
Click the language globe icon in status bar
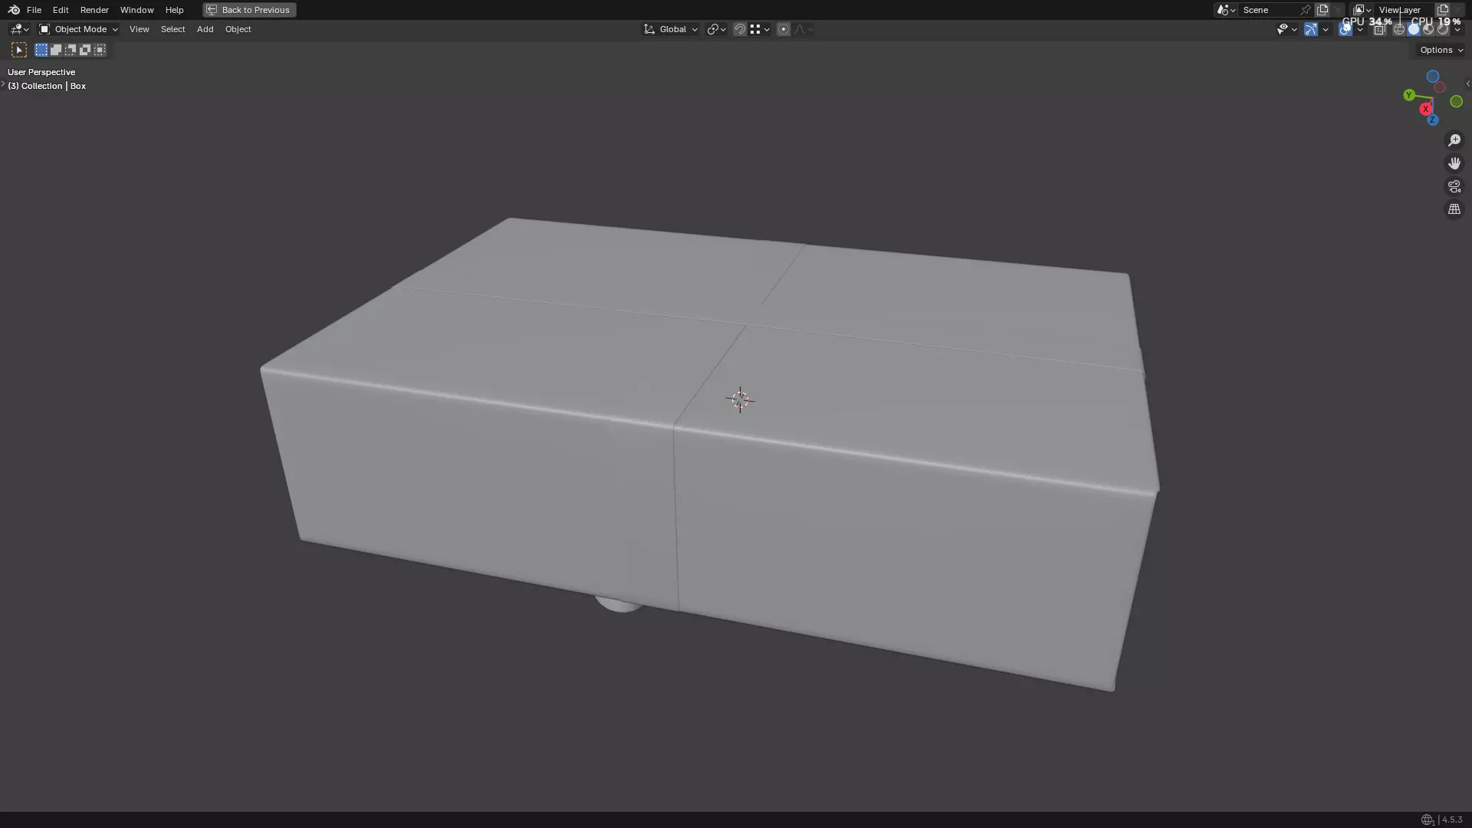tap(1427, 820)
